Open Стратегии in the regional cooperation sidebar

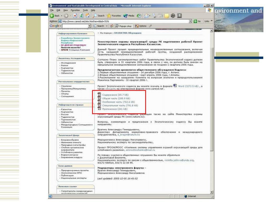66,86
